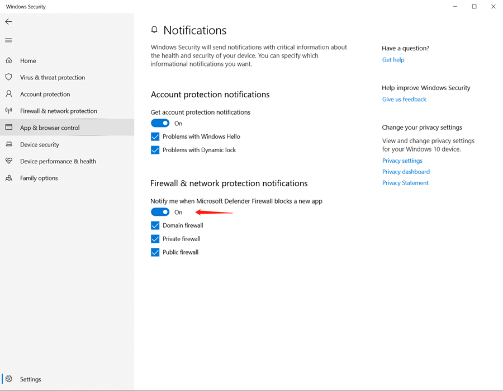Click the back arrow icon

(x=8, y=21)
